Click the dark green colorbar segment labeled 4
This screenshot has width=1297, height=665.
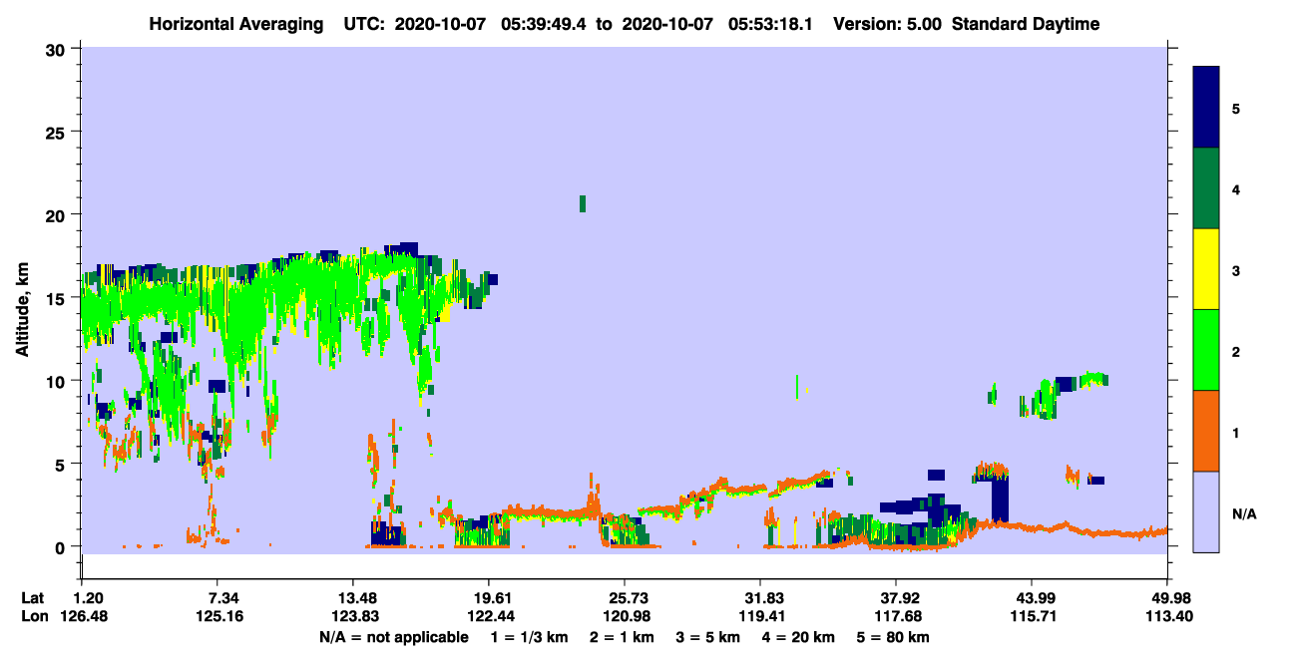tap(1206, 188)
